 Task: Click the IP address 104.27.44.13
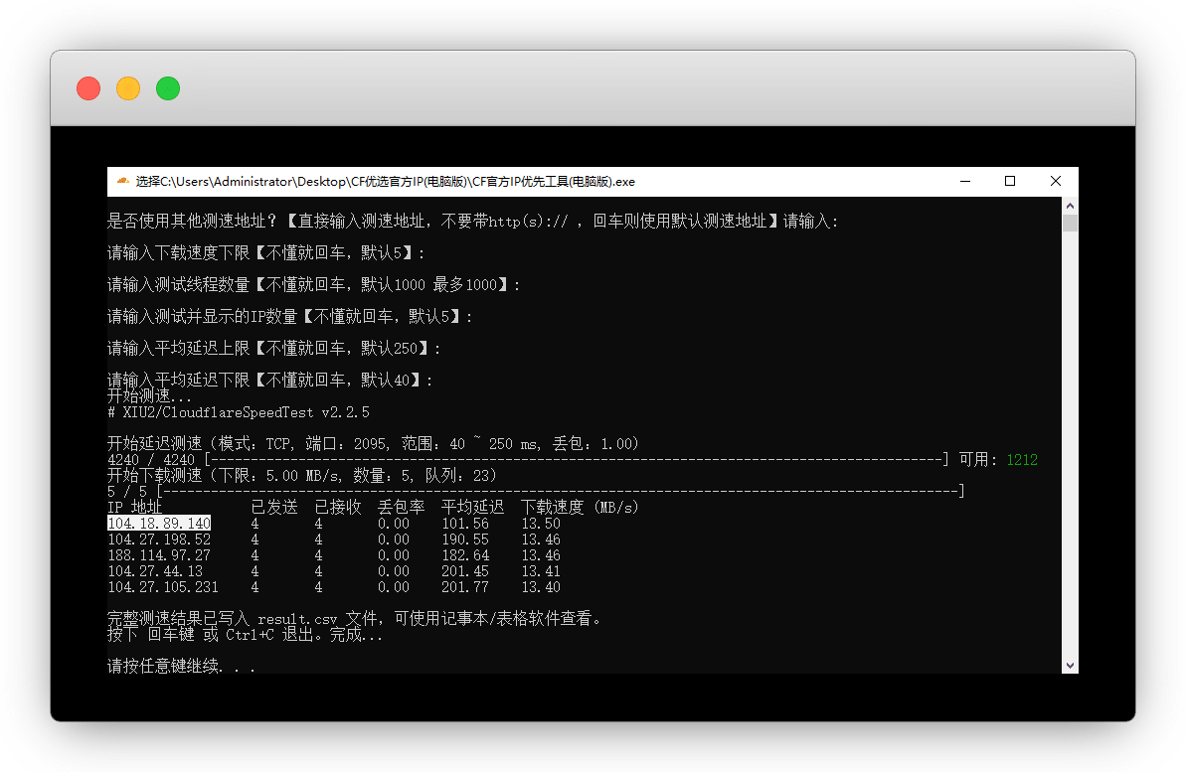coord(155,571)
